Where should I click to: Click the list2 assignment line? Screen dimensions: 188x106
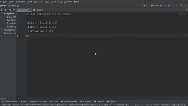coord(42,27)
